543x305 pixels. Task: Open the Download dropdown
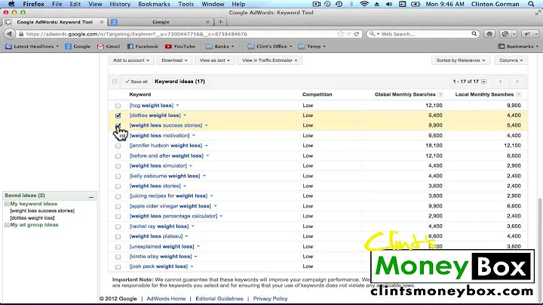[x=174, y=60]
